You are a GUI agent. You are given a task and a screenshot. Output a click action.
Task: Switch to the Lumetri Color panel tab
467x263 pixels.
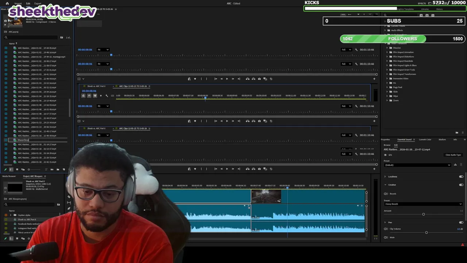pos(425,140)
